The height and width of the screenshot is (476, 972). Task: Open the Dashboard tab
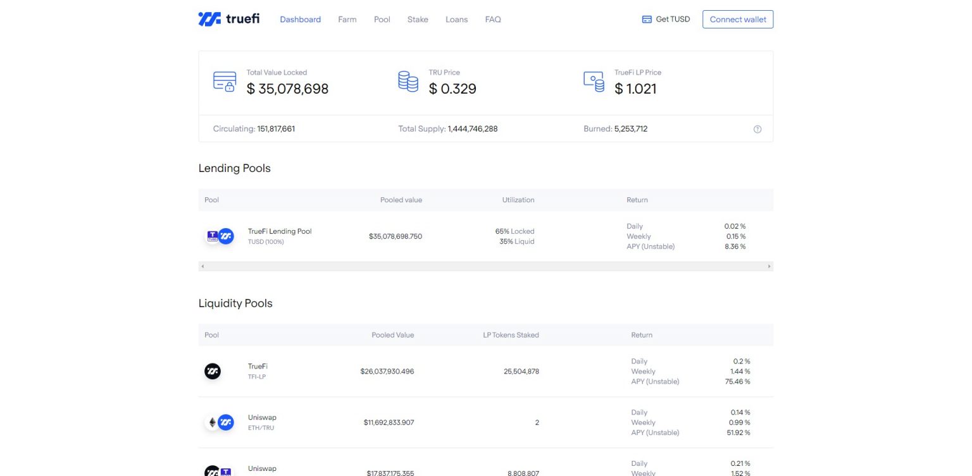300,20
